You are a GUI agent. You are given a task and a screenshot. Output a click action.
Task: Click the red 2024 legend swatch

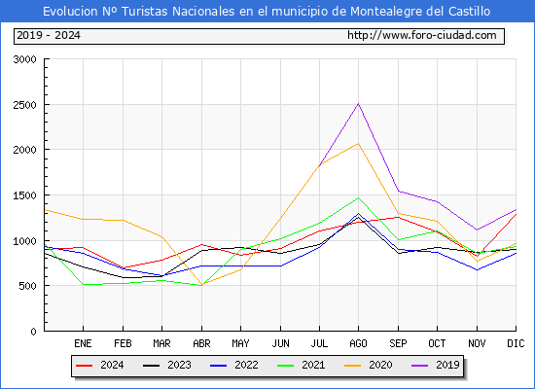coord(84,366)
